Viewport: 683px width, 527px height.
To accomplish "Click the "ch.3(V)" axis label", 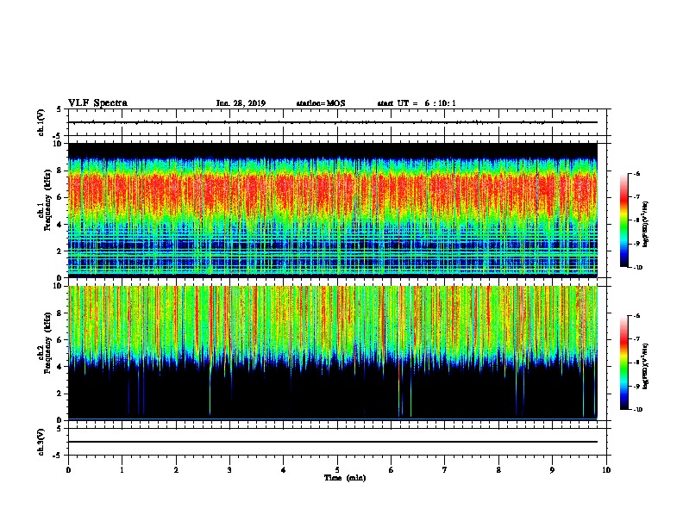I will coord(41,442).
